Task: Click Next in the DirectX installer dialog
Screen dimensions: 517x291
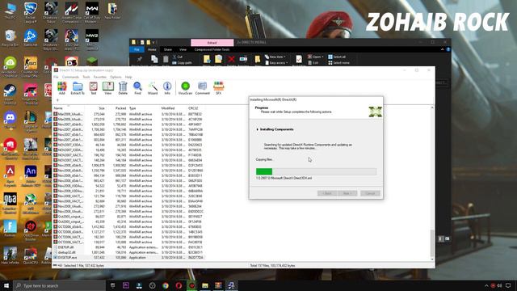Action: coord(347,193)
